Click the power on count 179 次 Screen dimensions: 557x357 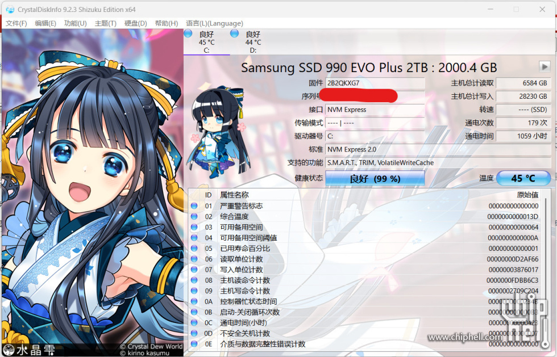tap(523, 123)
